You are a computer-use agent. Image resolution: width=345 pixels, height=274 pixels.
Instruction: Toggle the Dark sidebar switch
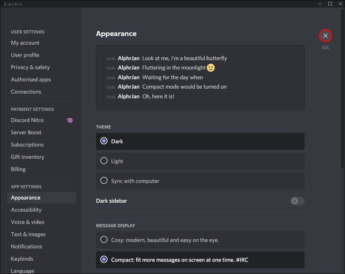pyautogui.click(x=297, y=201)
